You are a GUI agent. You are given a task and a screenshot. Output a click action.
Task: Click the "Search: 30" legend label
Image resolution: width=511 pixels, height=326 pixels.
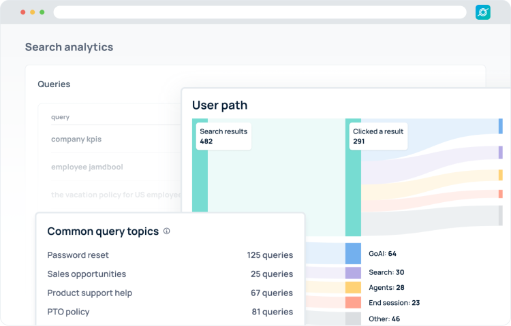click(x=386, y=272)
